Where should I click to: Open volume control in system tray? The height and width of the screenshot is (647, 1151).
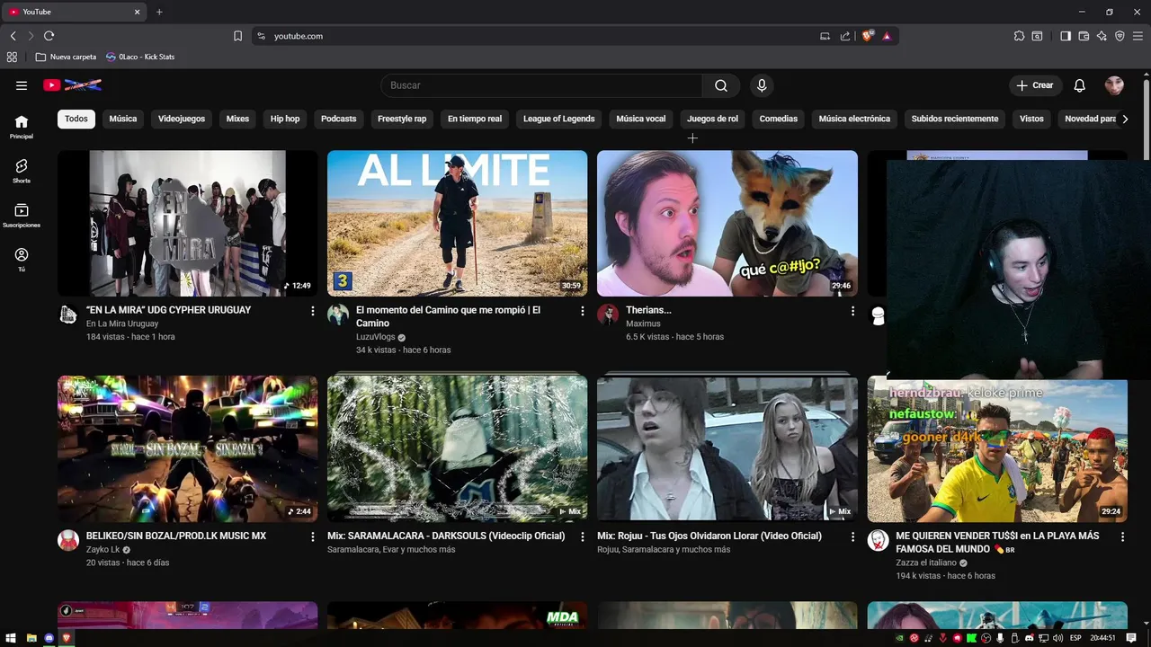[1057, 638]
